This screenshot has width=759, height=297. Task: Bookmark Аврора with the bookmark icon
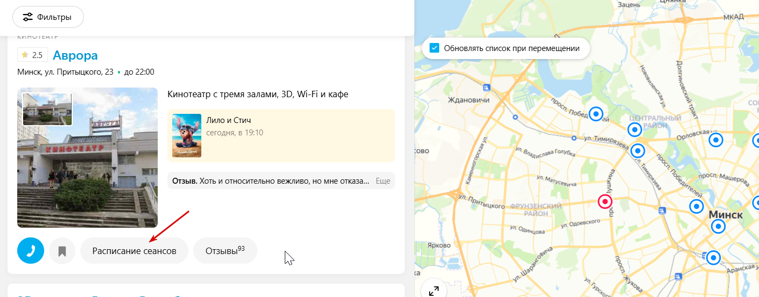62,251
